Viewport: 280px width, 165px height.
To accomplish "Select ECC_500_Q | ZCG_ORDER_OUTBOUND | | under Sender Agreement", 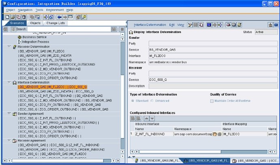I will 50,136.
